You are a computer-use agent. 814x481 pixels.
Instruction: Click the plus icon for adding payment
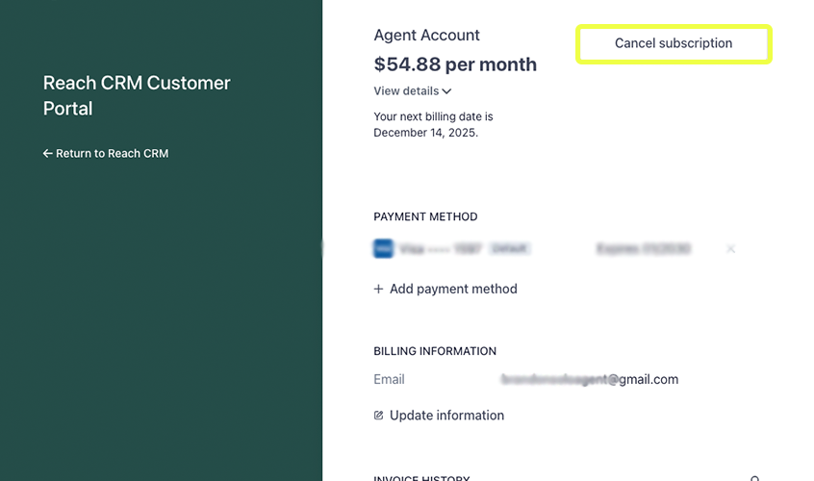pos(378,290)
